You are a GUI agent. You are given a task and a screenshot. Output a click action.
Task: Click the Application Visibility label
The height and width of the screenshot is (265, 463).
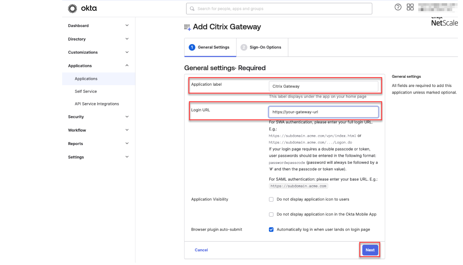(x=210, y=199)
